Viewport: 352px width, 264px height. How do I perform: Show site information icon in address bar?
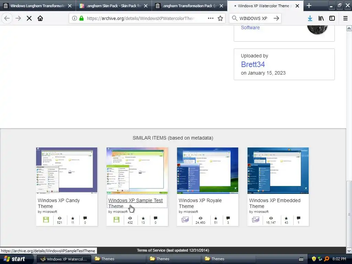[x=75, y=18]
